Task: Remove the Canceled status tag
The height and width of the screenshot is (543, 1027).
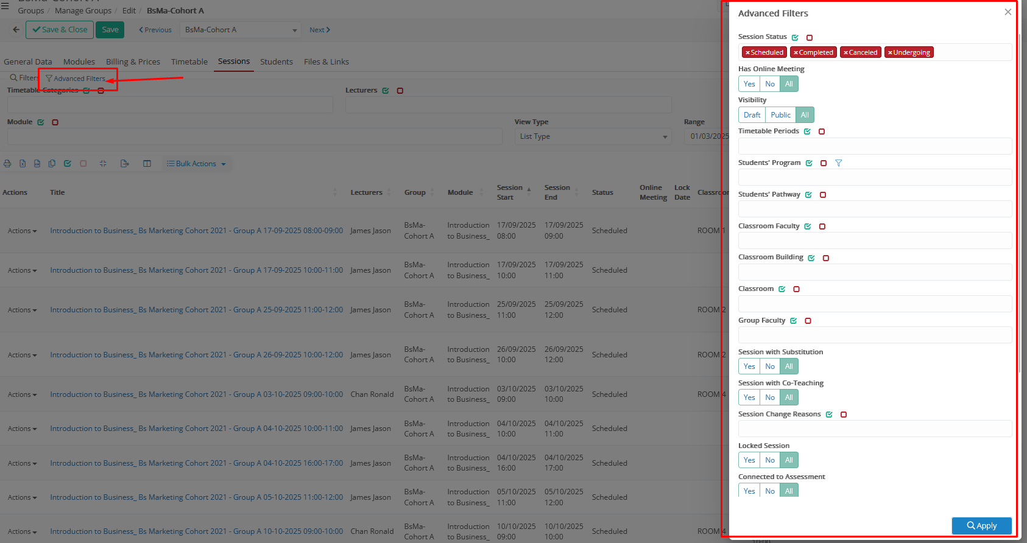Action: 845,53
